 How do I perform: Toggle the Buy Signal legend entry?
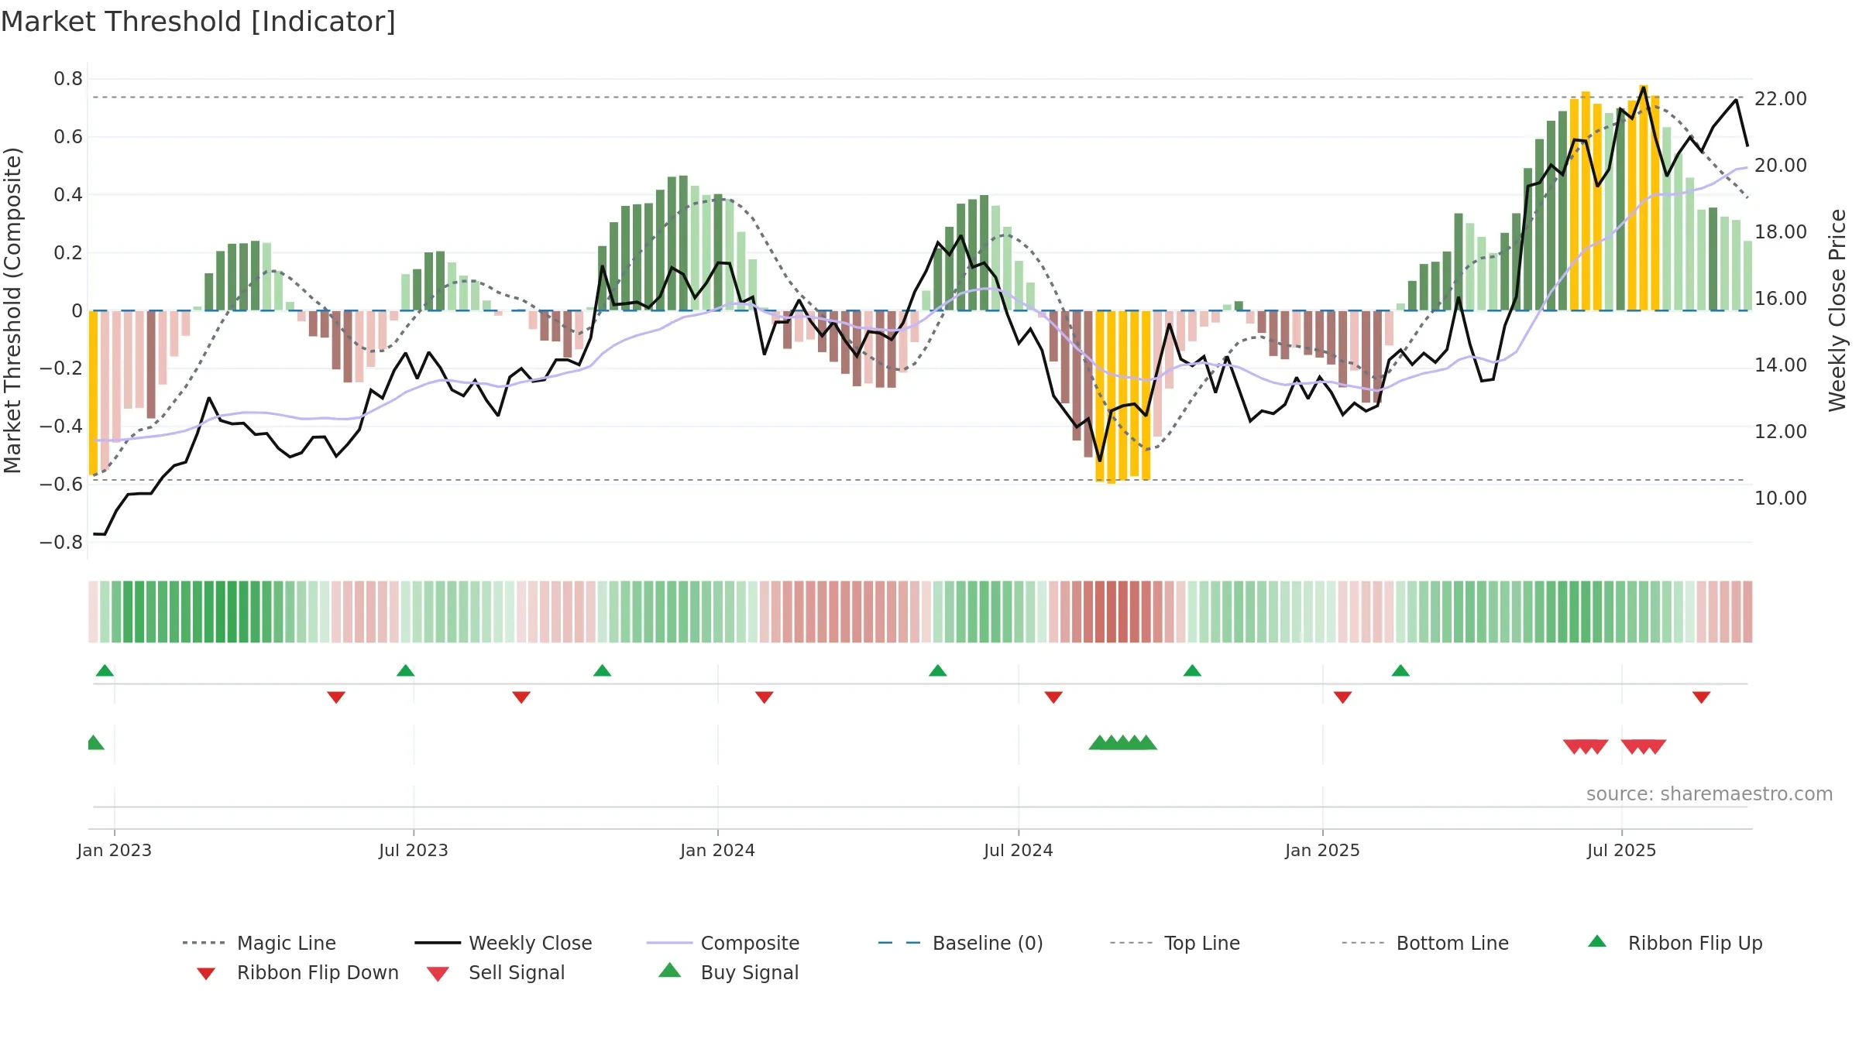pos(728,972)
